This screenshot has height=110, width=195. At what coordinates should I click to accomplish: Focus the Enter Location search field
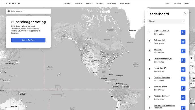click(x=28, y=11)
